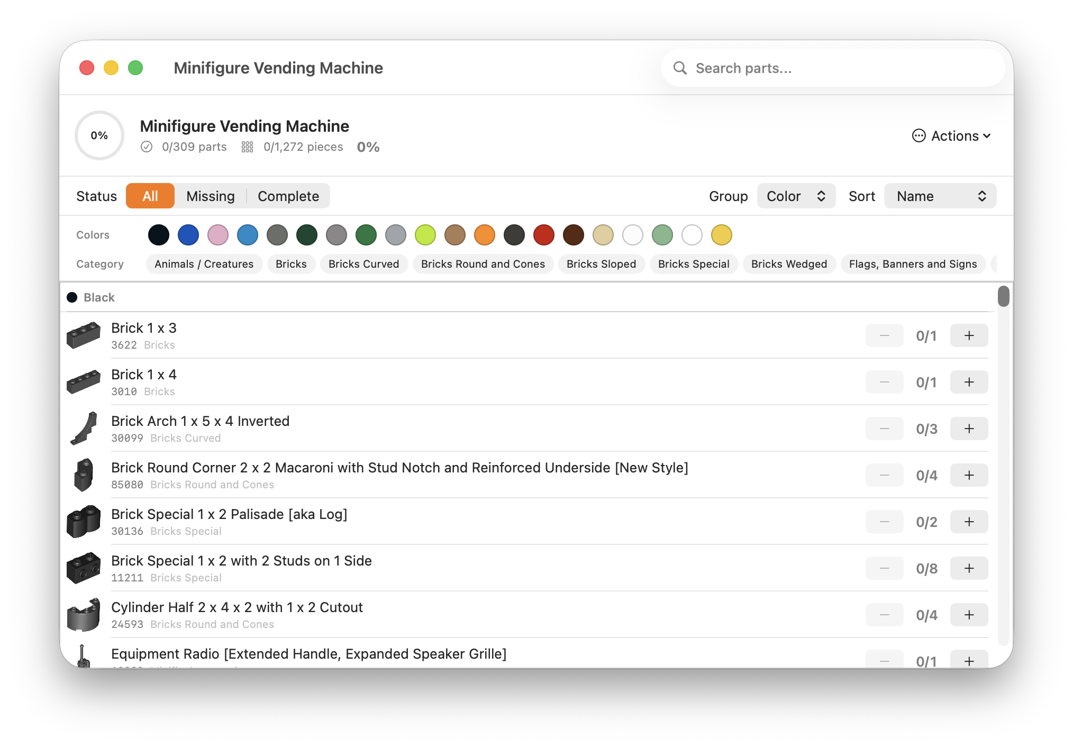This screenshot has height=747, width=1073.
Task: Click the minus button for Brick 1 x 4
Action: click(884, 382)
